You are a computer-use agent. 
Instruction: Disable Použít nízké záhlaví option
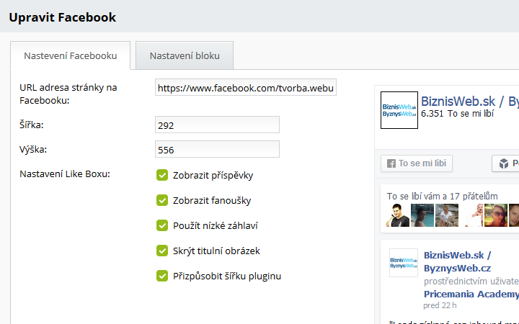click(162, 225)
